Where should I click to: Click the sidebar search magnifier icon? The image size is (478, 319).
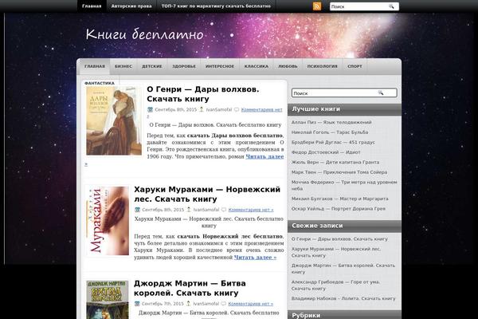click(x=381, y=93)
